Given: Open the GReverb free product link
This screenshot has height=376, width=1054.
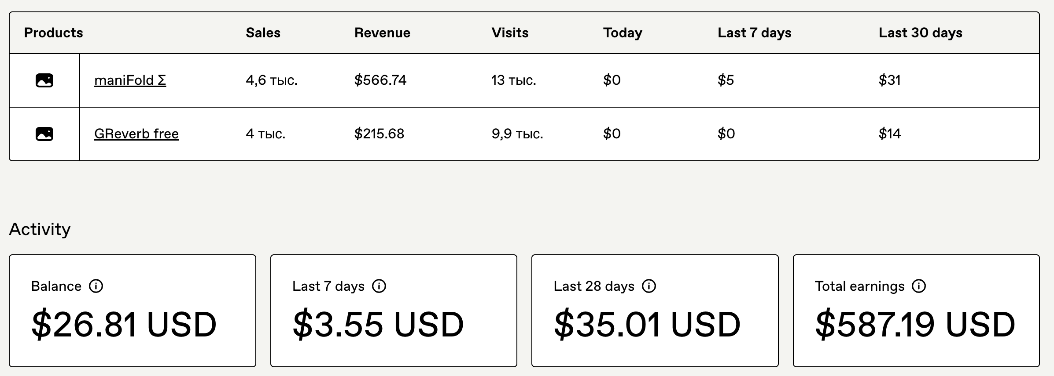Looking at the screenshot, I should point(136,134).
